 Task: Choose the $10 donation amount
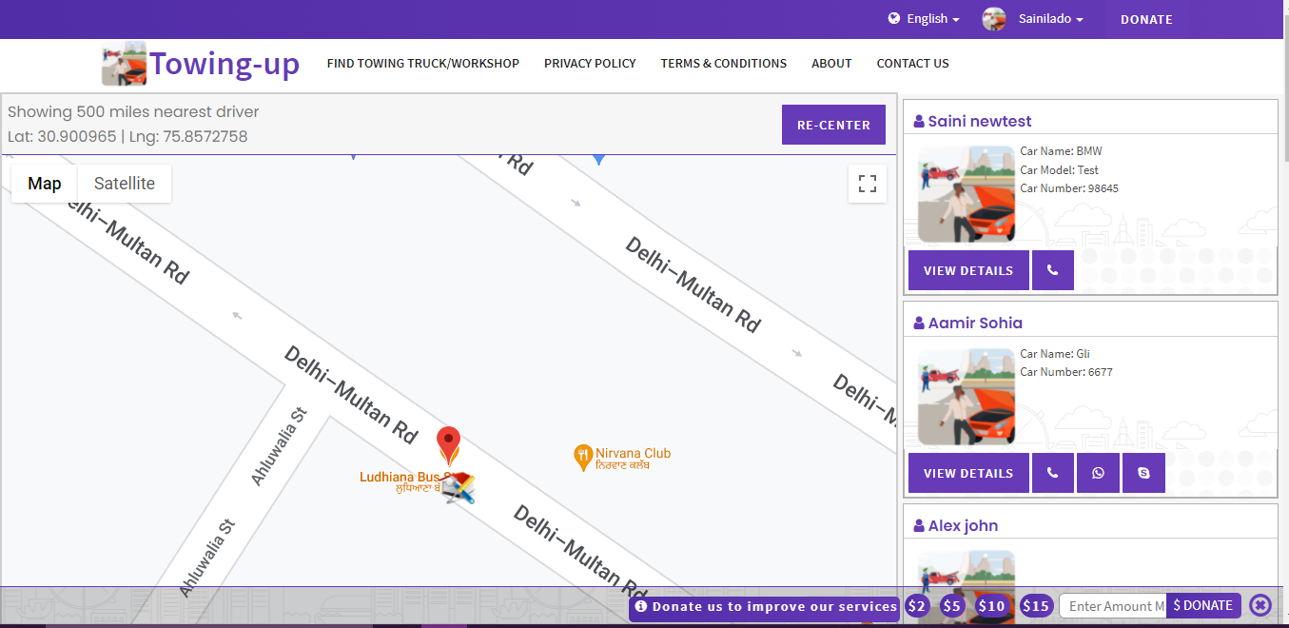click(x=991, y=606)
